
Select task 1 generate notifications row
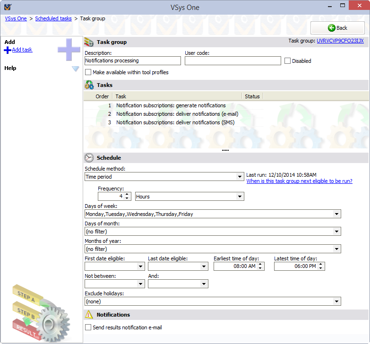coord(173,105)
